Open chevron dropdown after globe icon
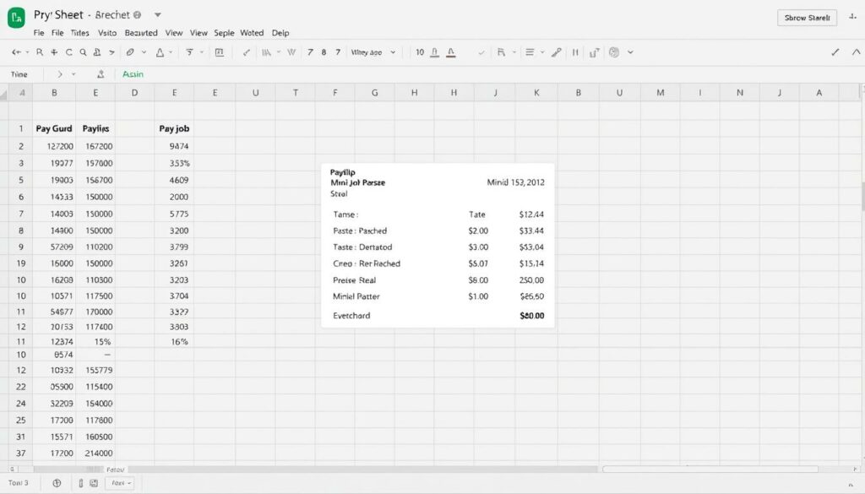Viewport: 865px width, 494px height. coord(630,52)
